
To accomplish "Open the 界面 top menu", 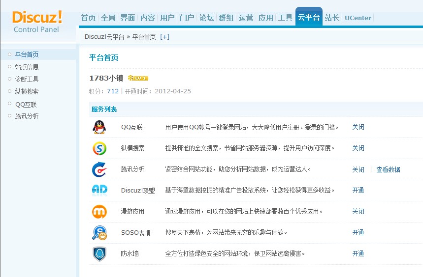I will point(128,18).
